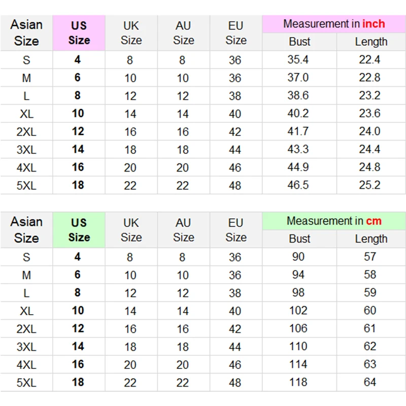Screen dimensions: 406x406
Task: Click the 57 length cell
Action: (370, 257)
